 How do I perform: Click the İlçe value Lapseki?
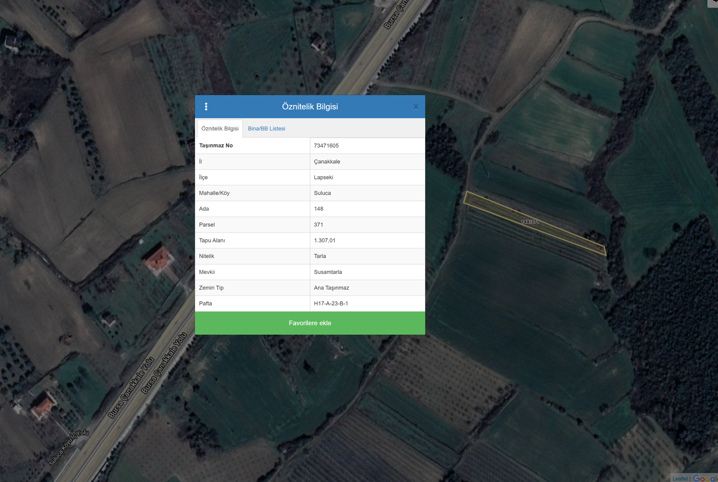(323, 178)
